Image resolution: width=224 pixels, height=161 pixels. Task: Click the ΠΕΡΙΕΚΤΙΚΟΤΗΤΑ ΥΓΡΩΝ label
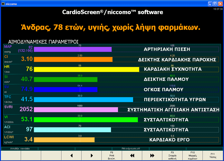(175, 100)
